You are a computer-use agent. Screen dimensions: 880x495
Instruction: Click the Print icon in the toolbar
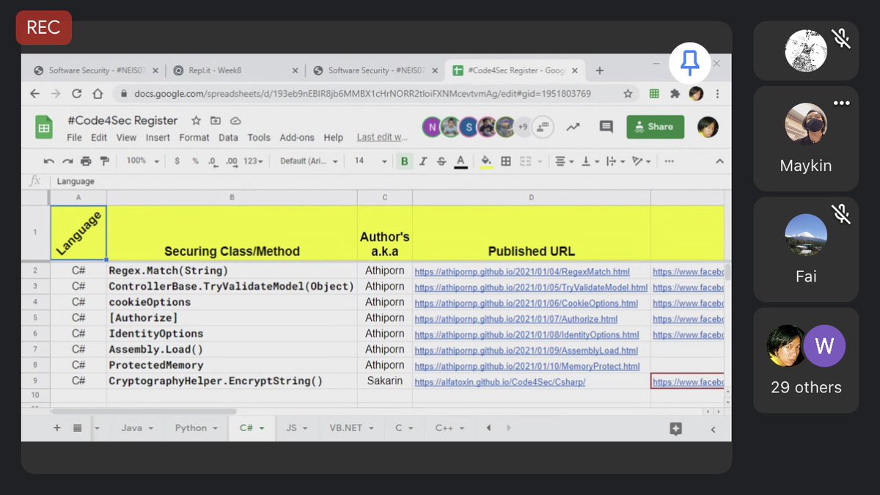tap(86, 161)
